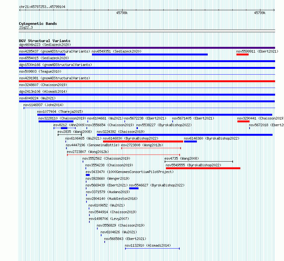Click esv8212 (Ahn2009) label
The width and height of the screenshot is (284, 261).
point(70,125)
